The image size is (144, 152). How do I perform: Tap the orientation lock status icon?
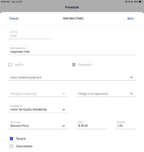pyautogui.click(x=129, y=2)
